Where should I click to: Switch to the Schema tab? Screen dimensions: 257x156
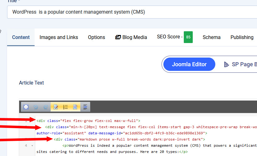point(212,37)
